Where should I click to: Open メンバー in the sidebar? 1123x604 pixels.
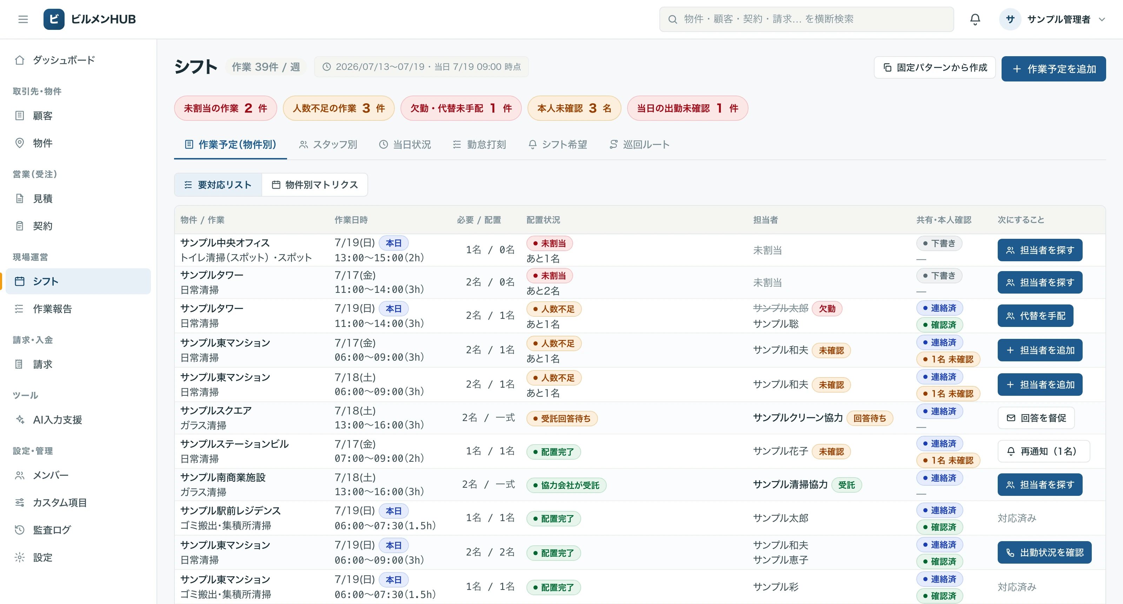(x=79, y=475)
